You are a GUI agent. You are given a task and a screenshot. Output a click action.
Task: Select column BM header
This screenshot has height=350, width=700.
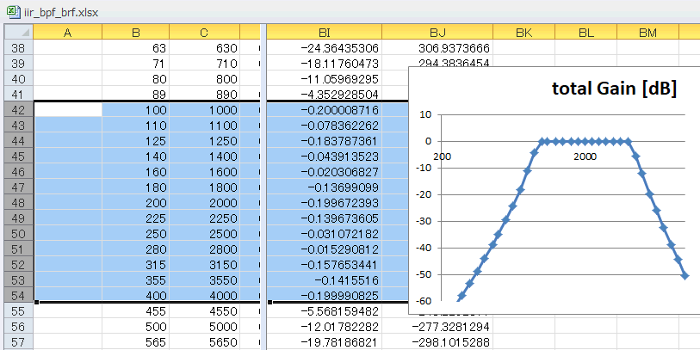647,32
